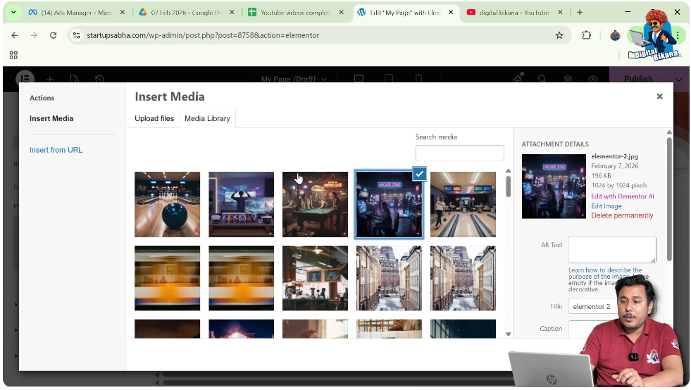Deselect the checked arcade zone thumbnail checkmark
691x390 pixels.
pyautogui.click(x=419, y=174)
